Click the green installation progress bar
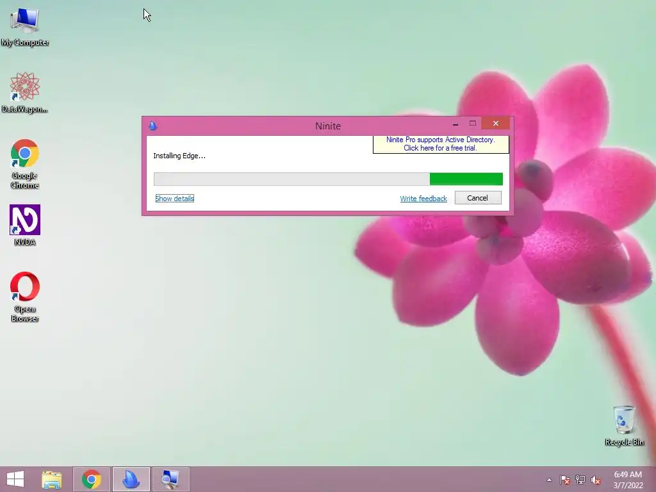Image resolution: width=656 pixels, height=492 pixels. pyautogui.click(x=328, y=179)
